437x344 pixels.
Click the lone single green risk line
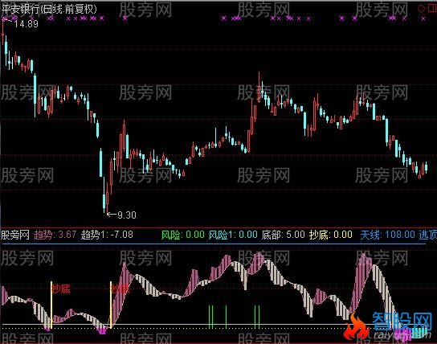(x=226, y=317)
